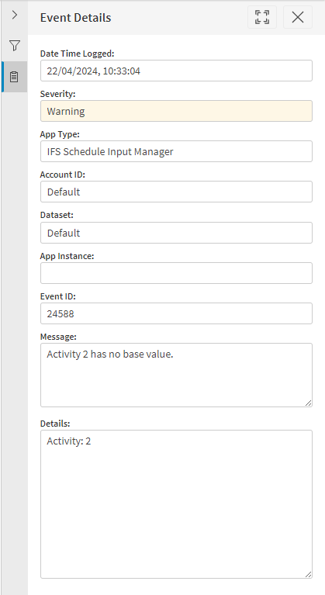Expand the sidebar with the chevron arrow
The image size is (325, 595).
pos(15,16)
